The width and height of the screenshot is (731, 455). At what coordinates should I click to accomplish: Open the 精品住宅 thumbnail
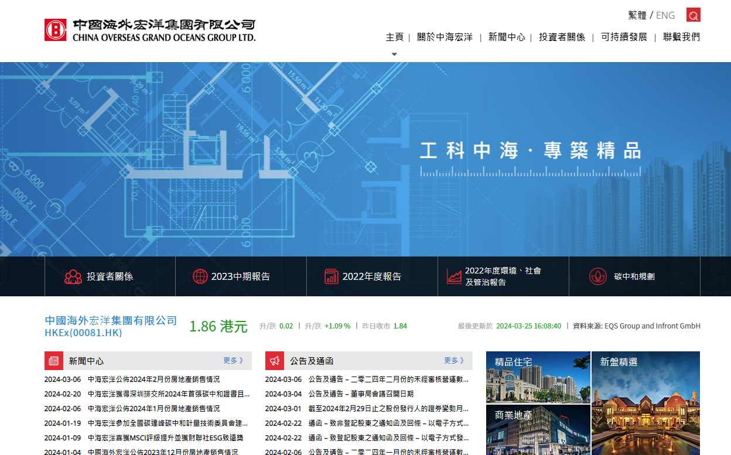[x=538, y=378]
